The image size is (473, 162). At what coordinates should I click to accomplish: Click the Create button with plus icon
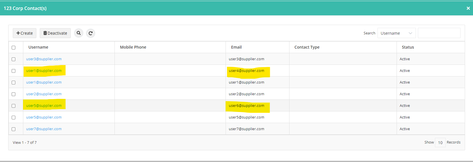pos(24,33)
